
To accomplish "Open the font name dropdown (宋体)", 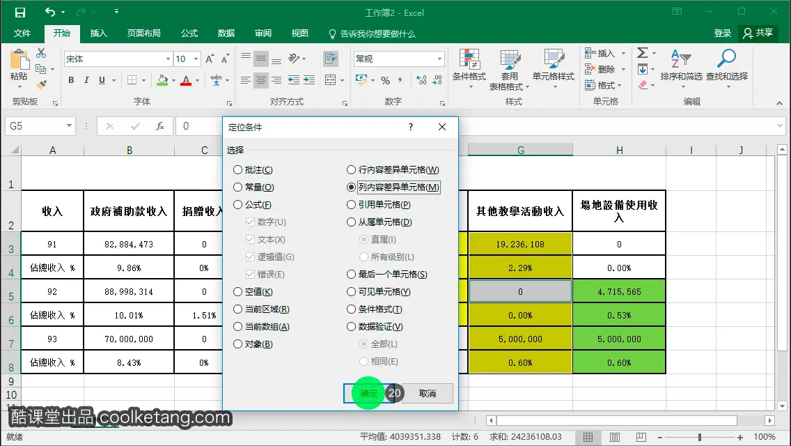I will (168, 59).
